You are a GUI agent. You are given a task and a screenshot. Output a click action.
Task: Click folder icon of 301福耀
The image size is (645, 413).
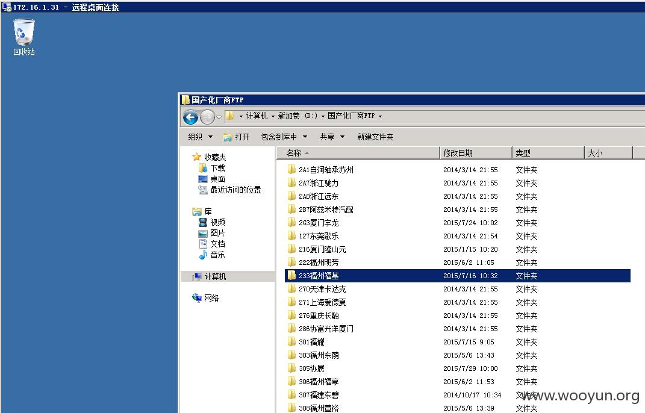[x=291, y=341]
